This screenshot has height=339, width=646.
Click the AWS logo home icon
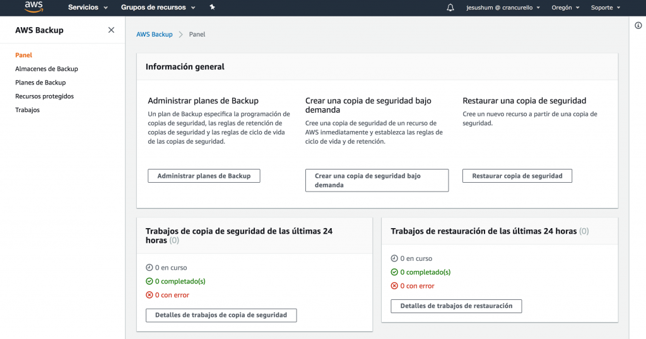[x=33, y=8]
